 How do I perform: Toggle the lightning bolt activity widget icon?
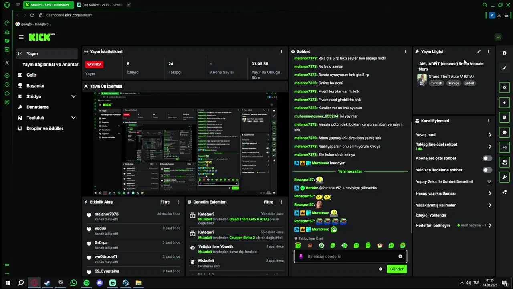[504, 102]
